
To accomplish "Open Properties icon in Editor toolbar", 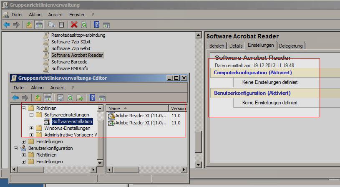I will click(60, 98).
